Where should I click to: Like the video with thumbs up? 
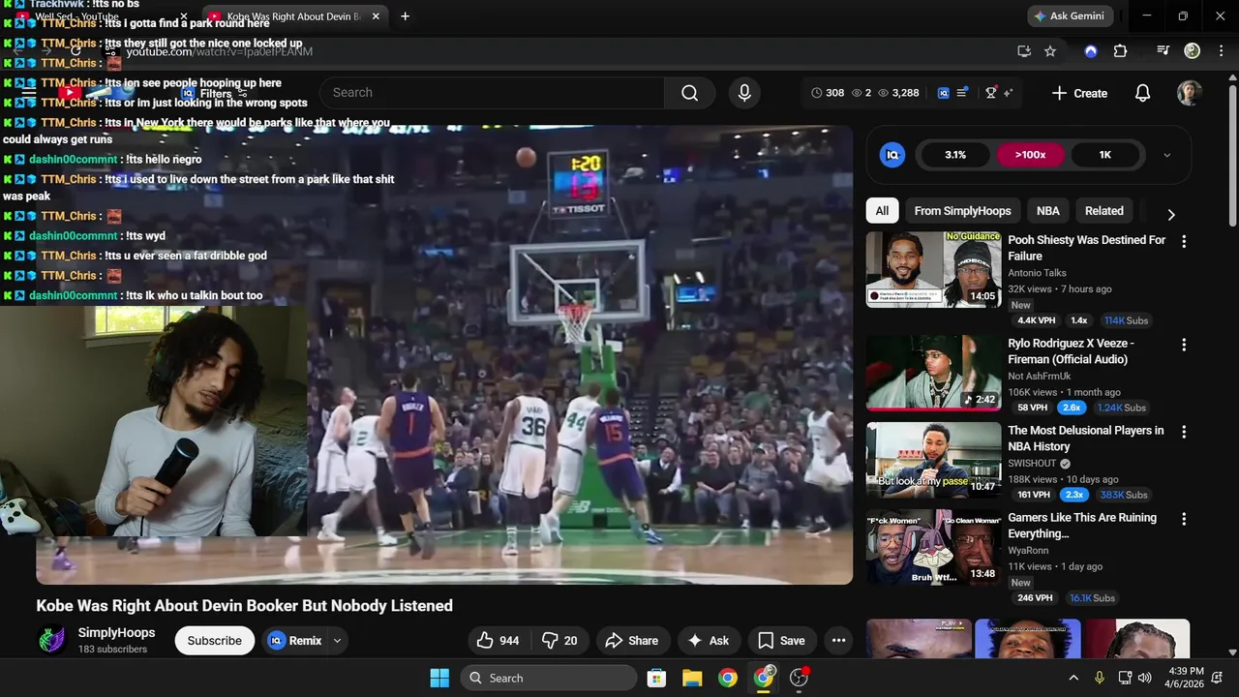point(498,641)
